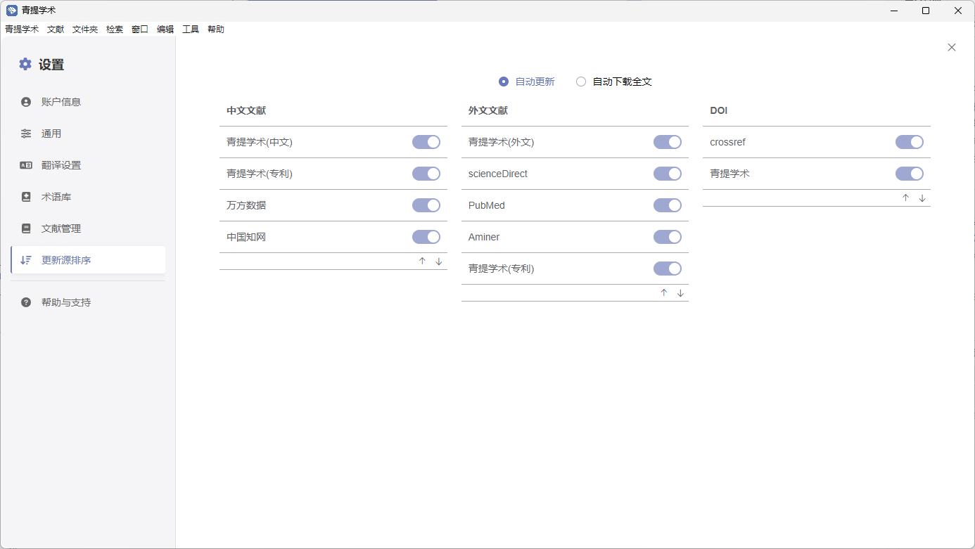Toggle off the crossref DOI source
The image size is (975, 549).
[x=909, y=142]
